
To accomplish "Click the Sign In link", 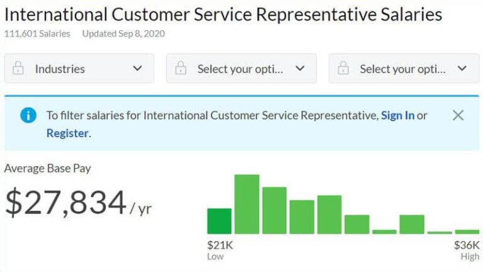I will (x=397, y=115).
